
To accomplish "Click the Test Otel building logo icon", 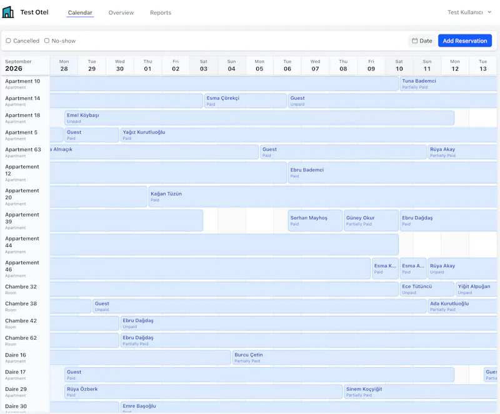I will (8, 12).
